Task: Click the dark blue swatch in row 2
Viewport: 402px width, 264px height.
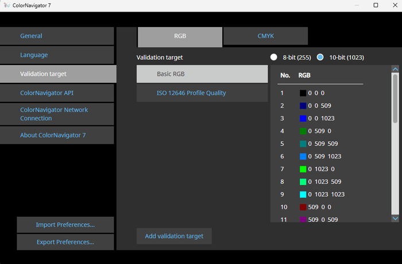Action: coord(303,106)
